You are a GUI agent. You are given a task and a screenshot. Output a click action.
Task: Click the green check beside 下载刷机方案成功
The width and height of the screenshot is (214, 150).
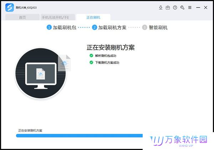91,62
